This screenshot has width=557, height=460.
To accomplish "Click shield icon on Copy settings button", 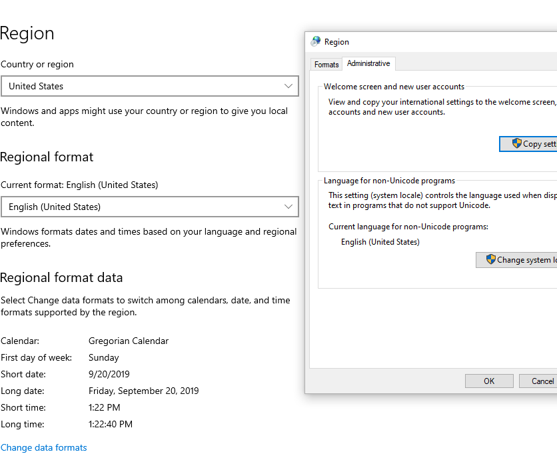I will [517, 143].
